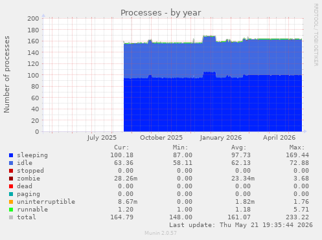Click runnable maximum value 5.71

(301, 210)
